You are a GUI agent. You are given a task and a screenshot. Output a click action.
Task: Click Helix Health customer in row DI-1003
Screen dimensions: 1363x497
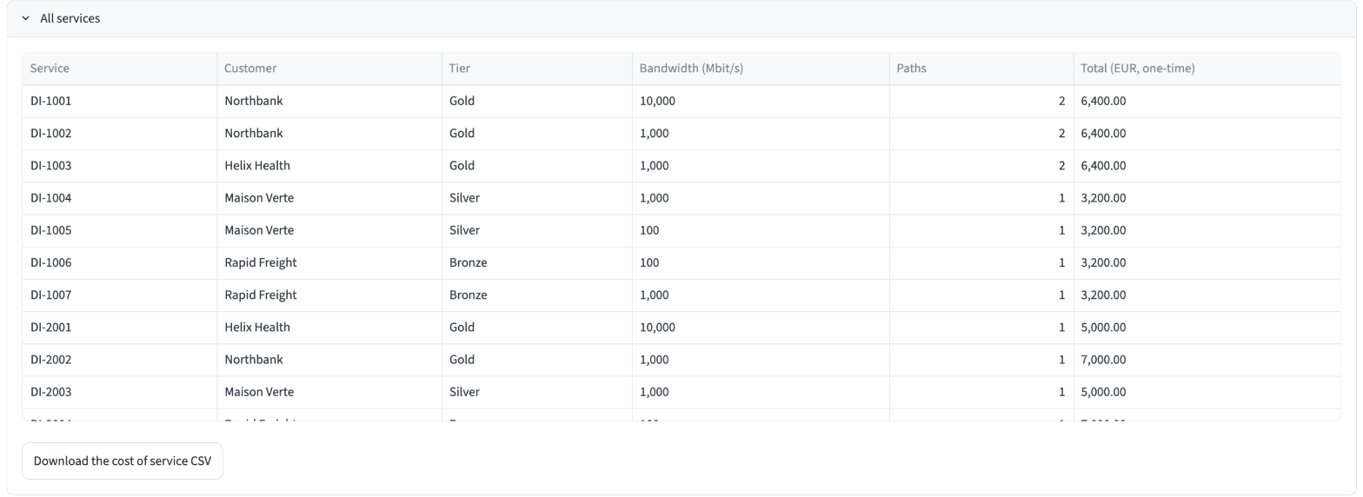[329, 165]
